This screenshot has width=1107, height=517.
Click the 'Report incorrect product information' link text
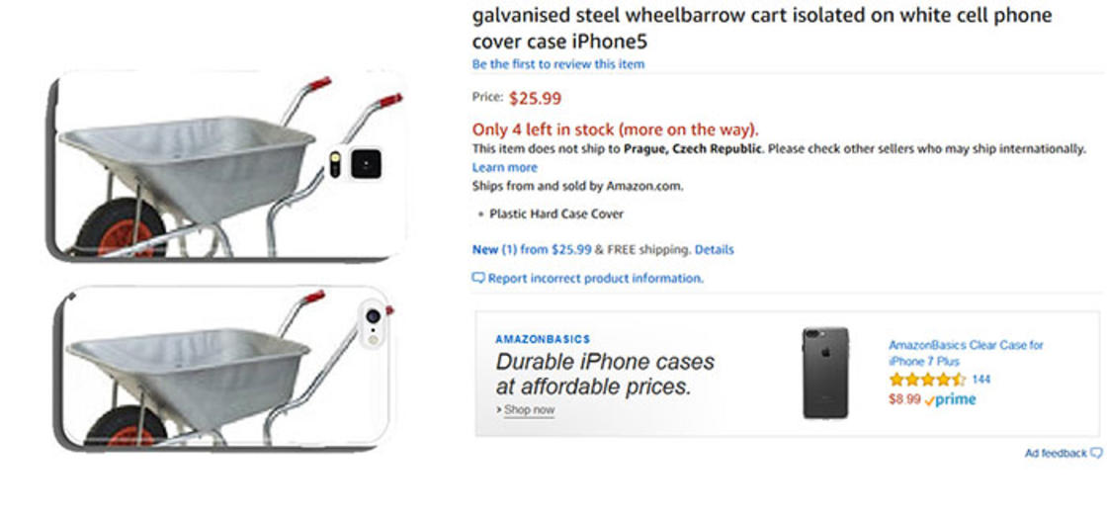[x=595, y=279]
